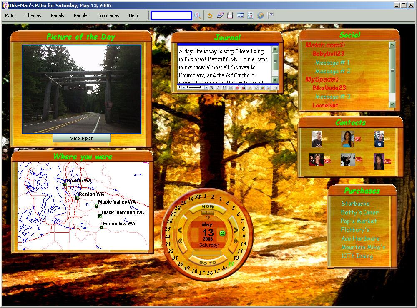Expand the flag dropdown in main toolbar
Screen dimensions: 417x308
point(271,15)
